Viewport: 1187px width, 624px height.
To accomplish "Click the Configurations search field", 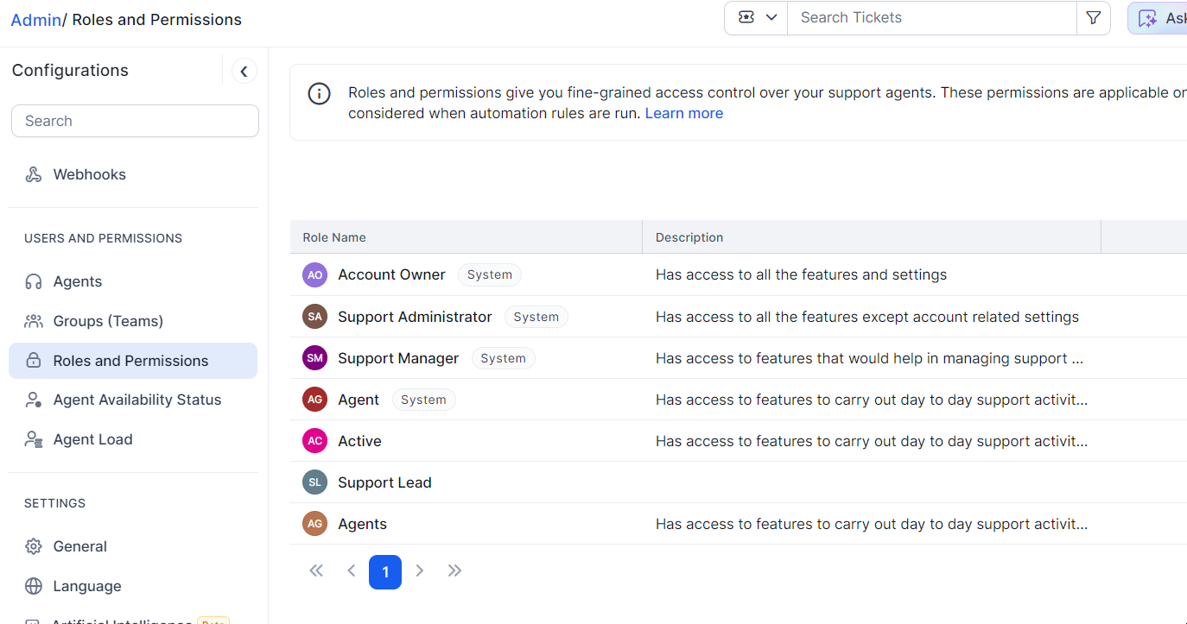I will pyautogui.click(x=135, y=121).
